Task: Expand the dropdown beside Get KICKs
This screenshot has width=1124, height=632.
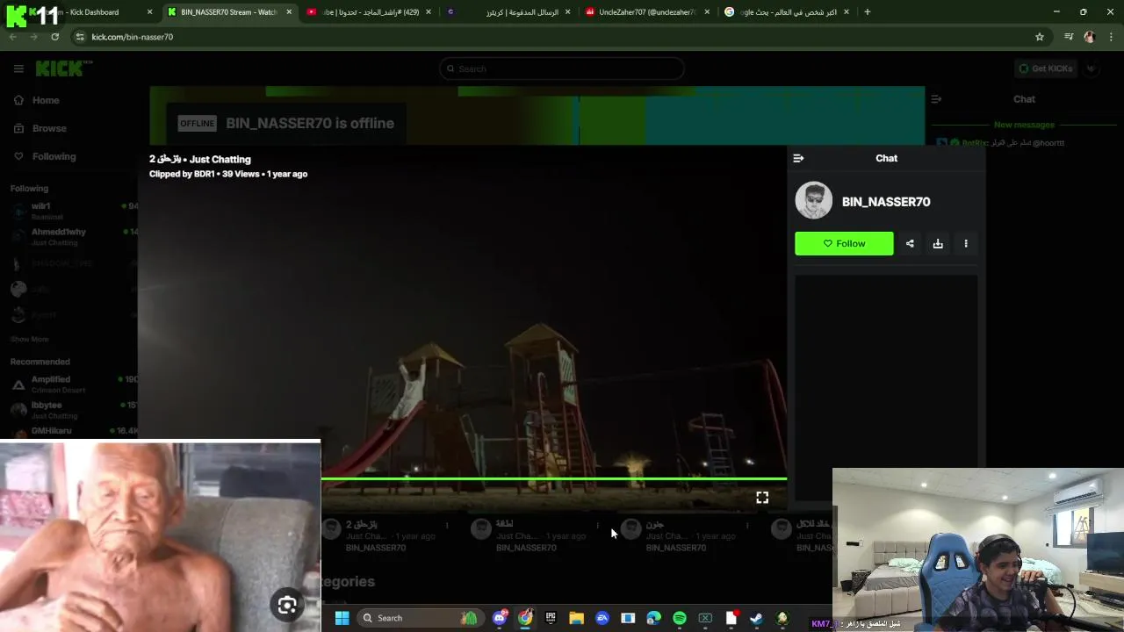Action: pyautogui.click(x=1092, y=68)
